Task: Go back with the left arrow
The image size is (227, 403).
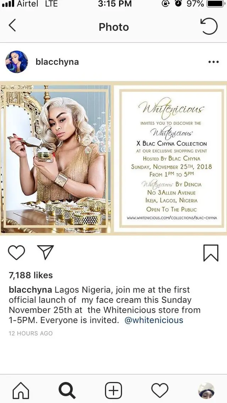Action: coord(12,26)
